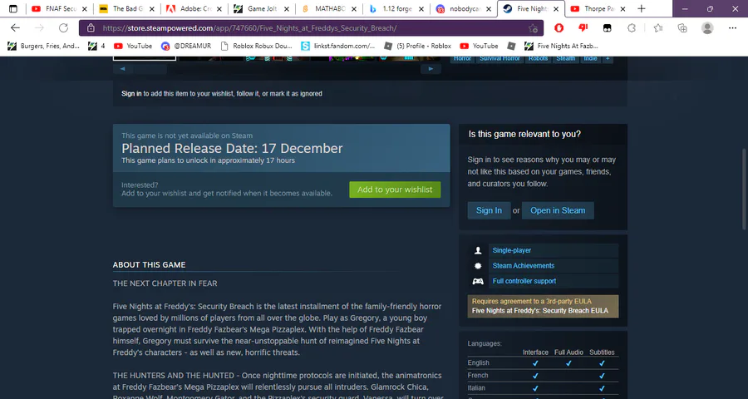This screenshot has width=748, height=399.
Task: Click the red thumbs-down extension icon
Action: [583, 28]
